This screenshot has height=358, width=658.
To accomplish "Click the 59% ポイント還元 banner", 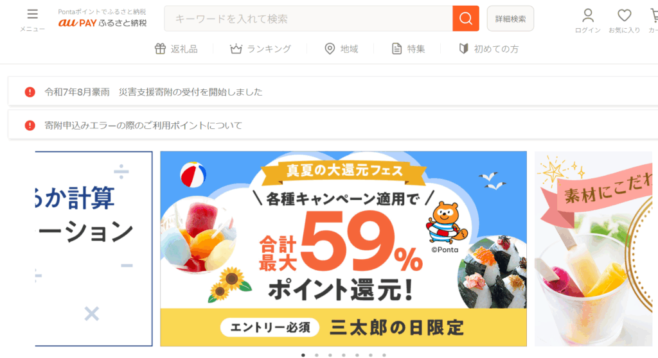I will click(343, 248).
